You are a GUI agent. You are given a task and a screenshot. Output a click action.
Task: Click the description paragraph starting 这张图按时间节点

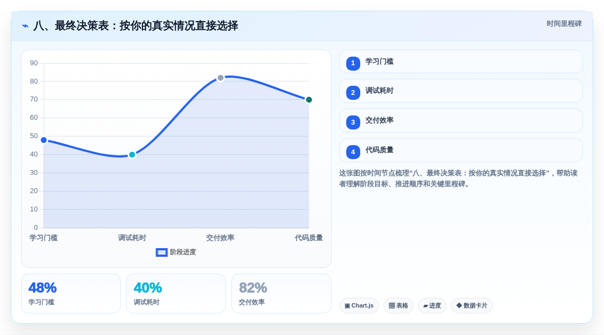[x=458, y=179]
